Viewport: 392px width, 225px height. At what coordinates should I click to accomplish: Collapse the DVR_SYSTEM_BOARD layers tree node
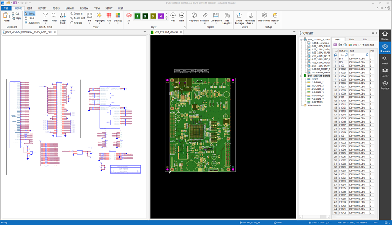tap(301, 75)
